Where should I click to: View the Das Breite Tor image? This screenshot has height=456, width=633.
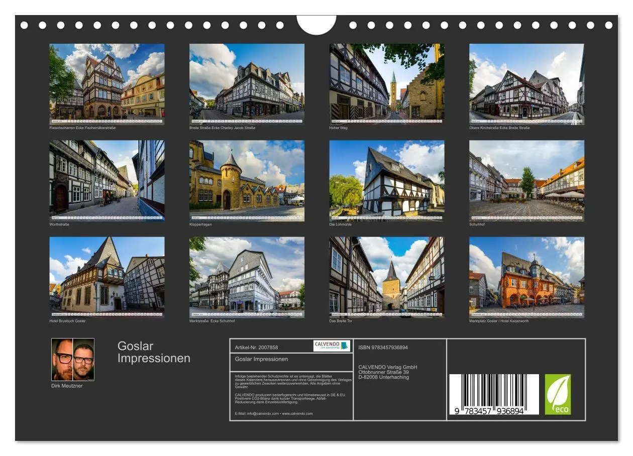point(387,276)
